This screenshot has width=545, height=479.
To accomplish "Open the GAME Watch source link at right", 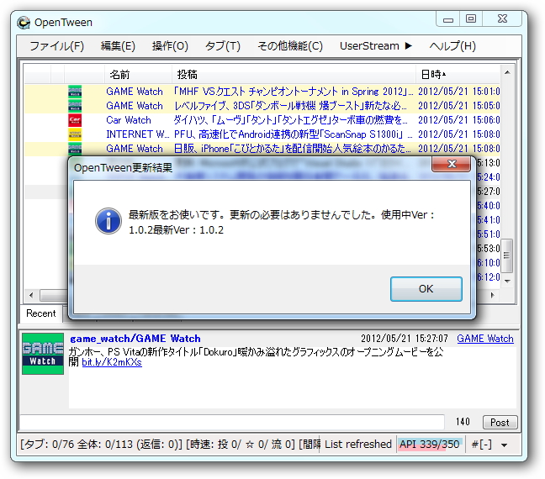I will [x=485, y=339].
